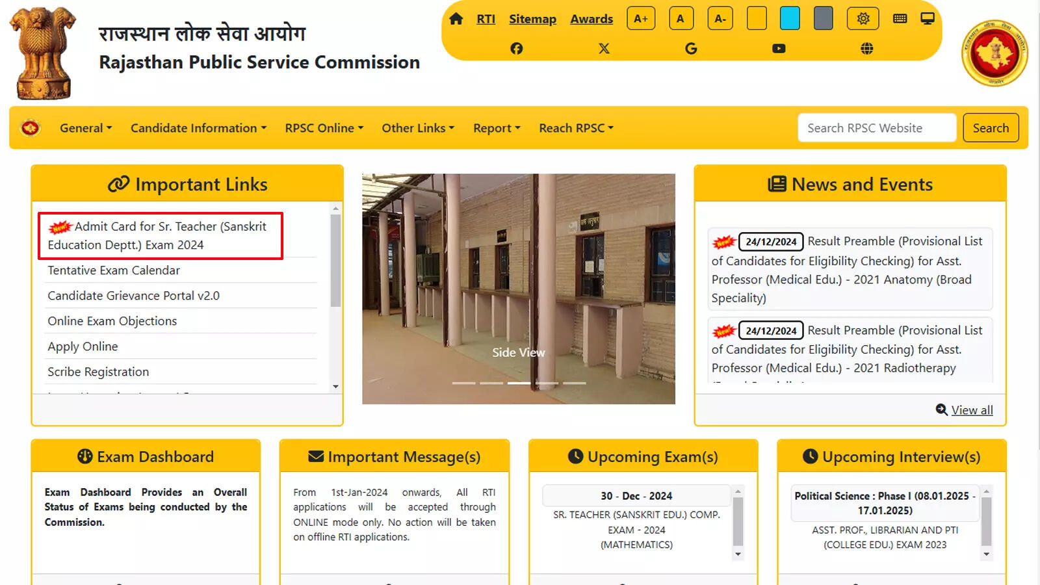Open the X (Twitter) social icon
Screen dimensions: 1040x585
[604, 47]
